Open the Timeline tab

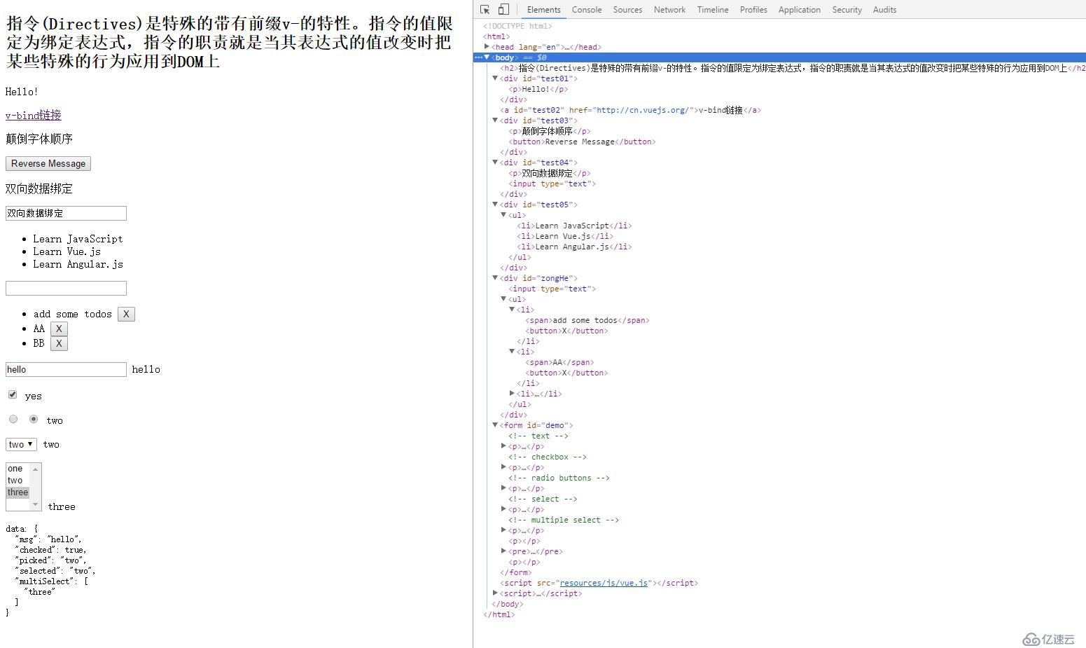(713, 10)
